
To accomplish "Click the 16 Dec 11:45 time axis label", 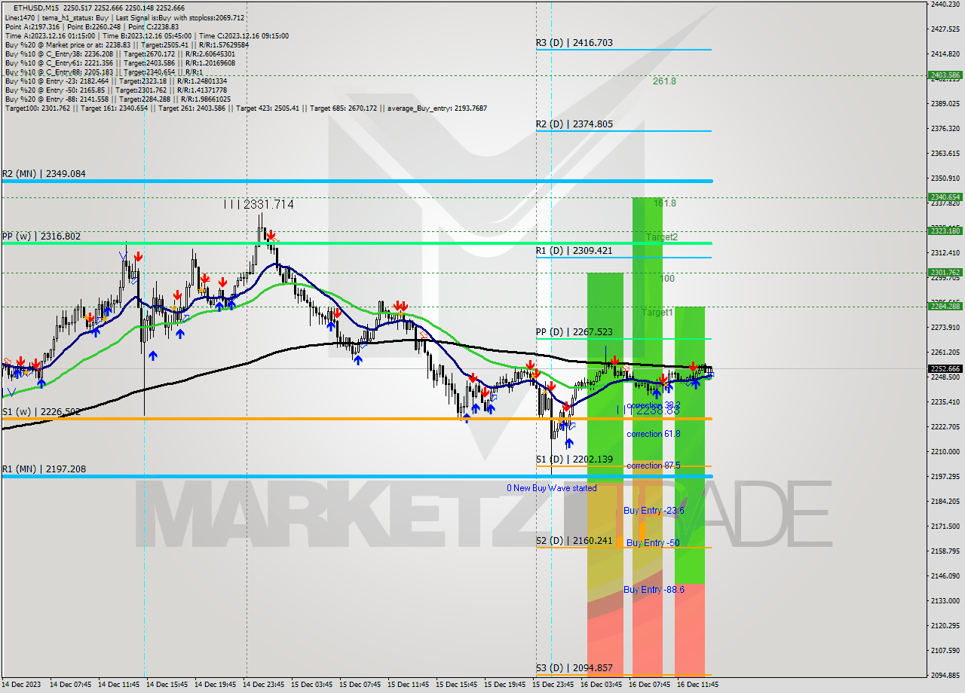I will pyautogui.click(x=697, y=685).
